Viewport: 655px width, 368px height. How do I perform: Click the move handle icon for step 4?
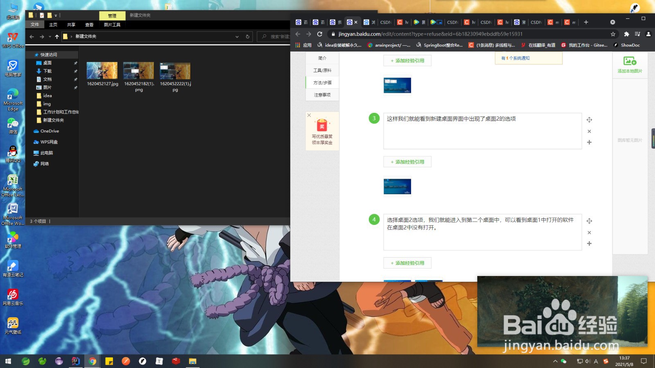coord(589,221)
